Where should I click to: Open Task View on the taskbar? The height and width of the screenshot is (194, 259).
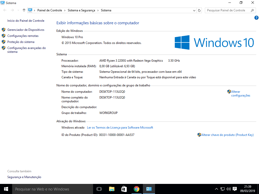(x=99, y=189)
